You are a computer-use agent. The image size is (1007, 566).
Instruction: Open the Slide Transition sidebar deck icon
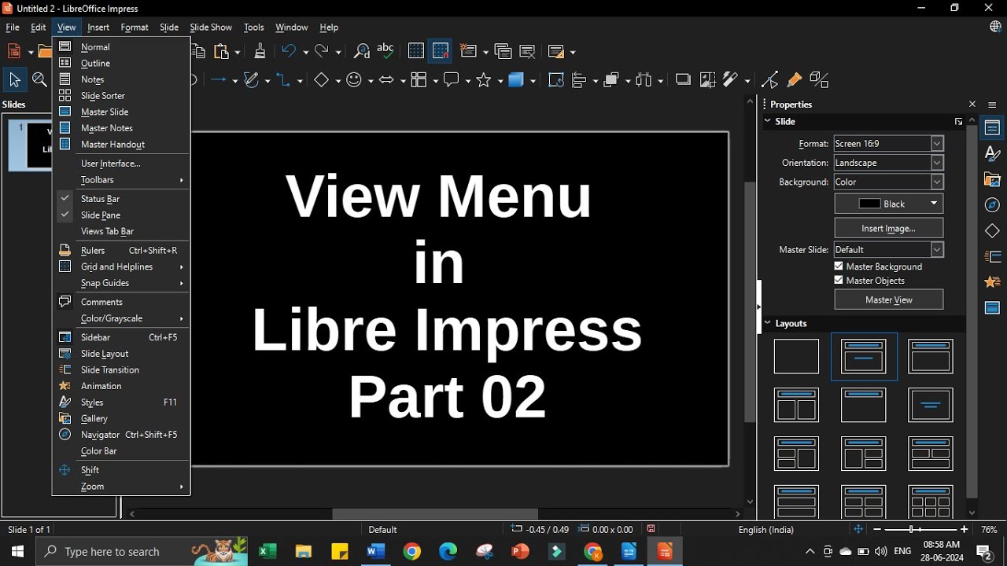pos(993,257)
